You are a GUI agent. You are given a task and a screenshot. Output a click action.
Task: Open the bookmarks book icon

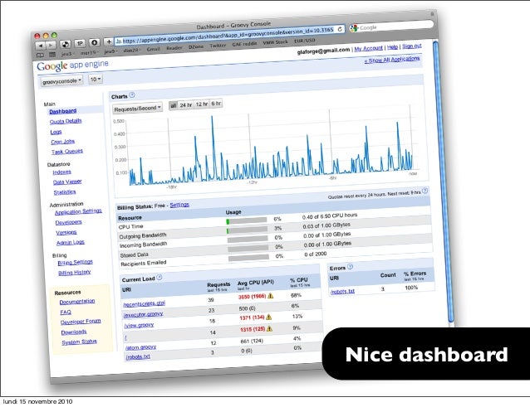tap(40, 55)
